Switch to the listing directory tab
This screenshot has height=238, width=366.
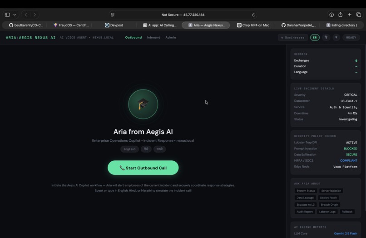click(341, 25)
